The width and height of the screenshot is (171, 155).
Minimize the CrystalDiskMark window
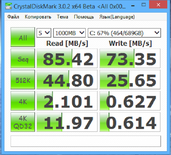(x=133, y=6)
